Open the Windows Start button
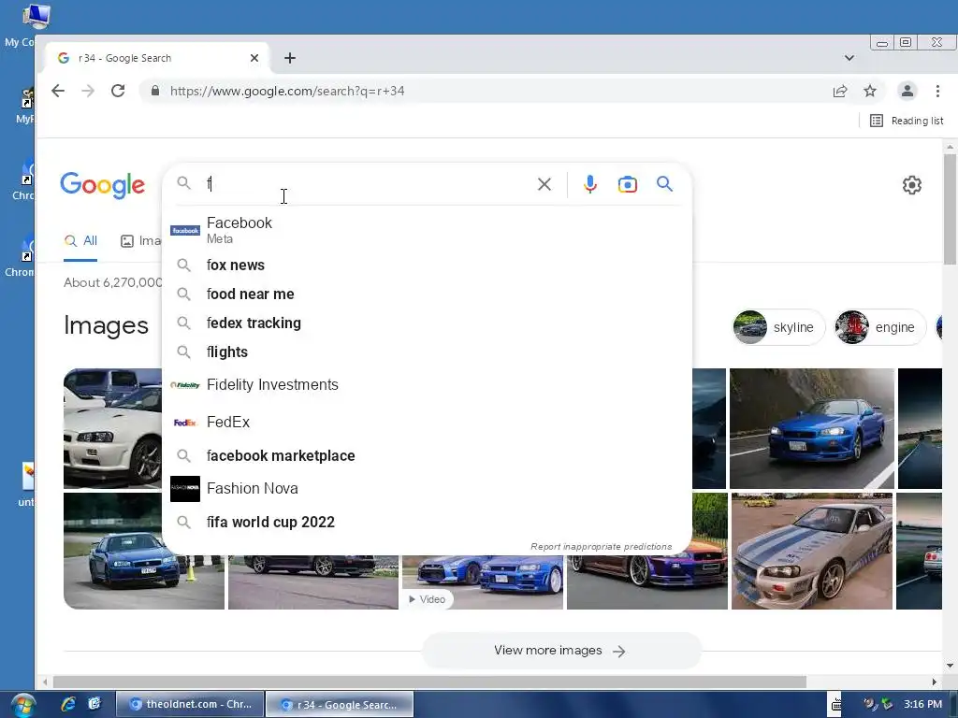Image resolution: width=958 pixels, height=718 pixels. [x=22, y=706]
